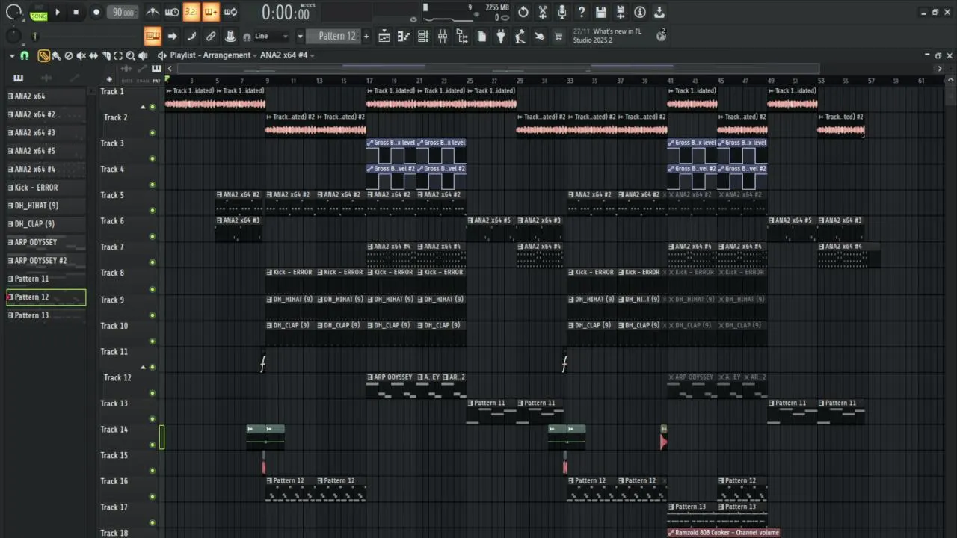Toggle typing keyboard to piano button
Viewport: 957px width, 538px height.
[x=153, y=36]
